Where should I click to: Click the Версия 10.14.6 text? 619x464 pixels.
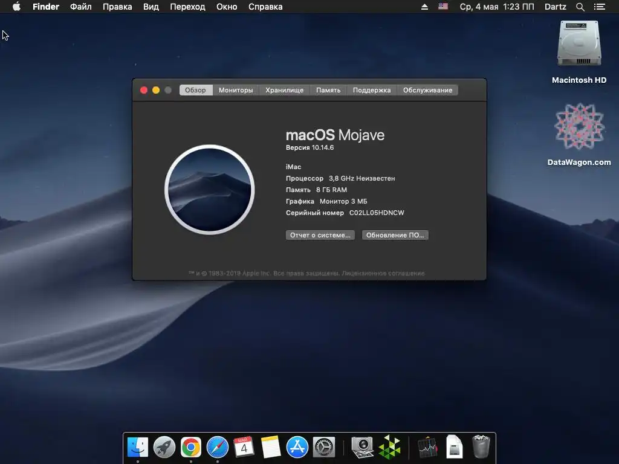[x=309, y=147]
